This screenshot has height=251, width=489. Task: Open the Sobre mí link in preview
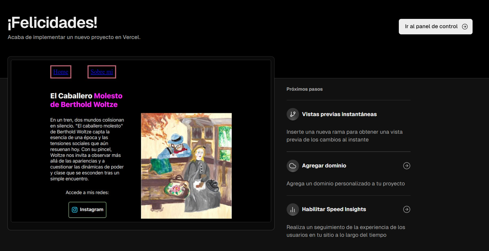(102, 72)
